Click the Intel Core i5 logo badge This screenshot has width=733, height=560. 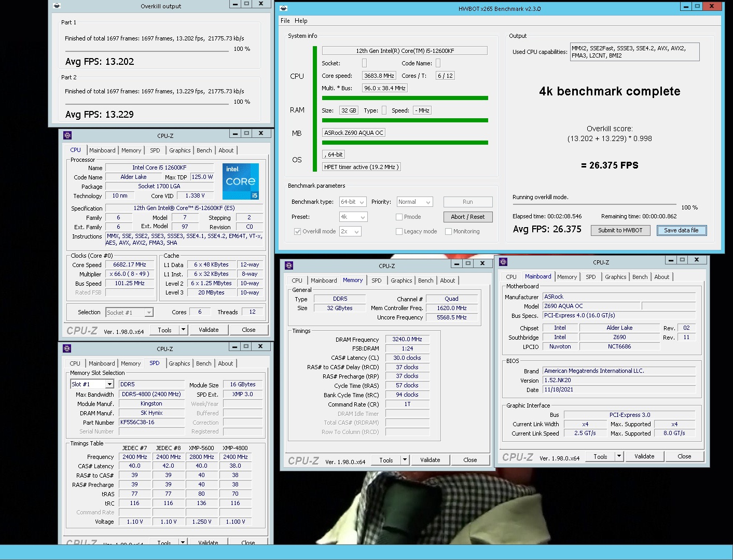pos(241,181)
